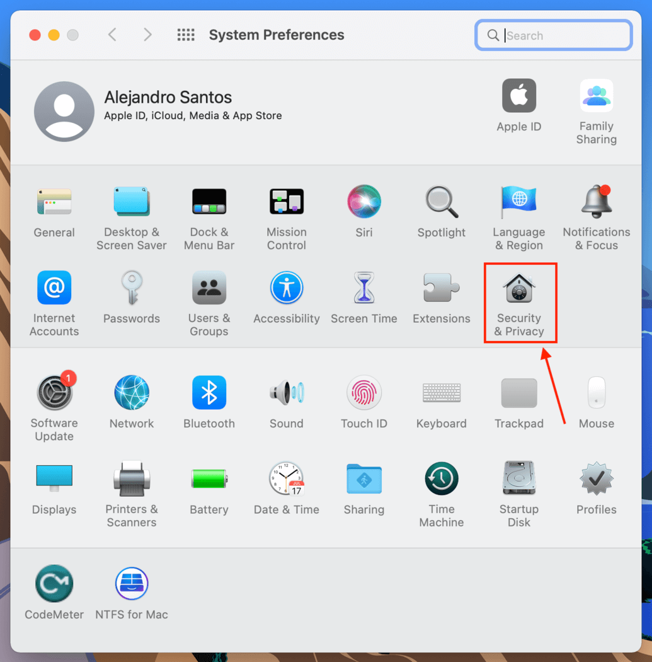This screenshot has width=652, height=662.
Task: Click the Show All grid button
Action: click(186, 35)
